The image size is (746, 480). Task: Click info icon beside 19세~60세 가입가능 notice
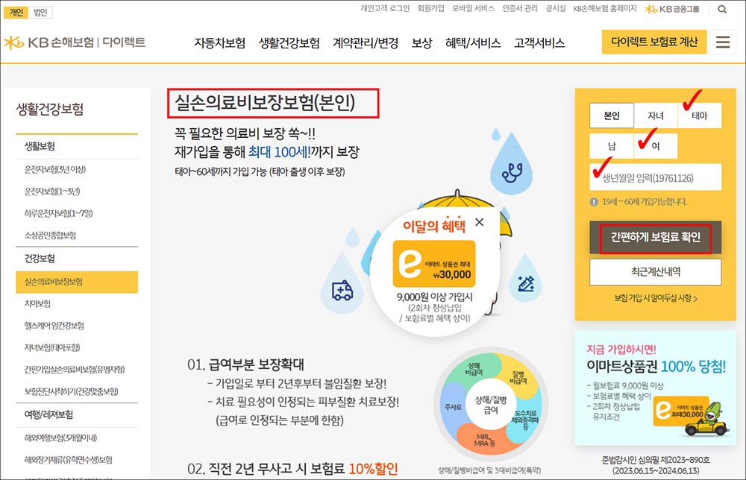tap(594, 201)
